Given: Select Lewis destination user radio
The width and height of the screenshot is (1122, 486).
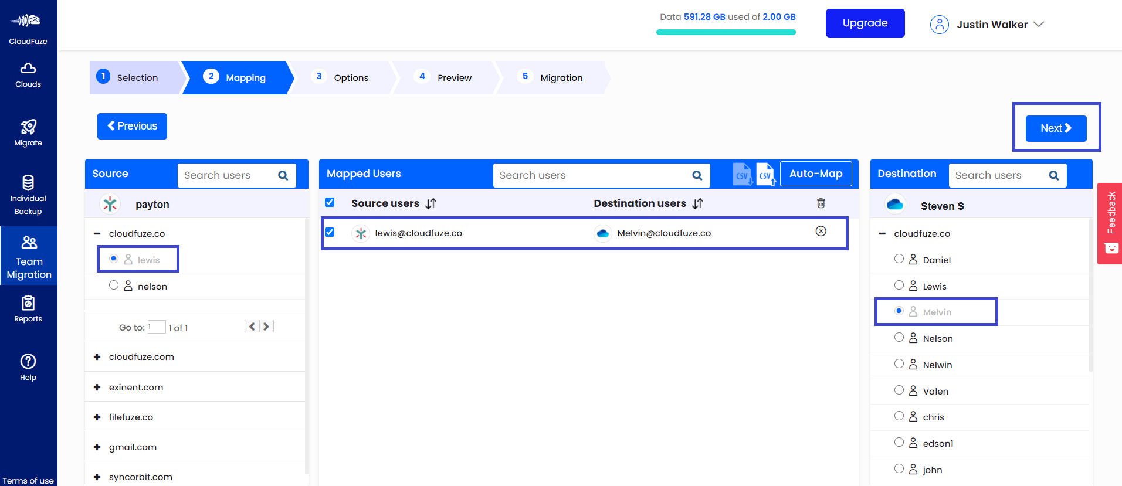Looking at the screenshot, I should [x=899, y=285].
